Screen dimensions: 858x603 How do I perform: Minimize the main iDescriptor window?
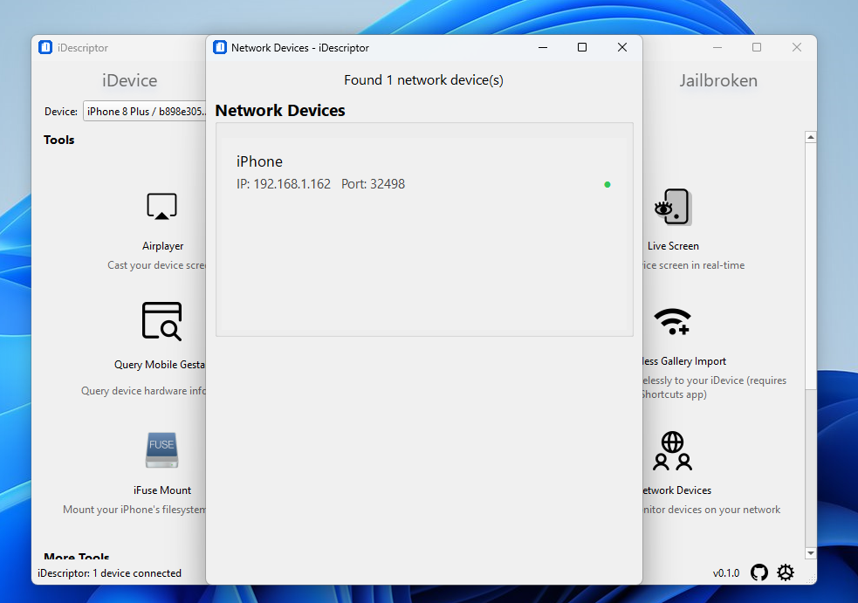[x=717, y=48]
